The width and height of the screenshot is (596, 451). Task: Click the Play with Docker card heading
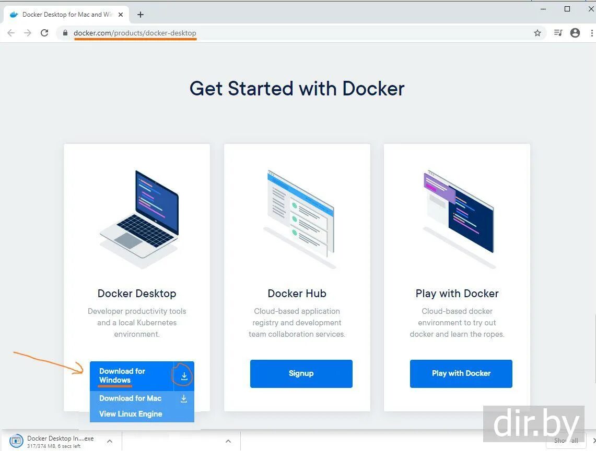point(457,293)
